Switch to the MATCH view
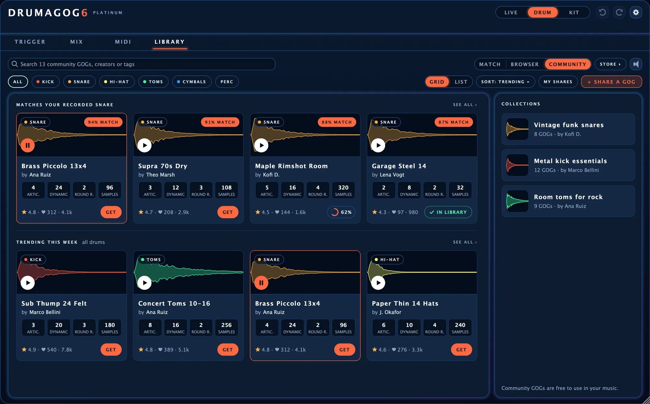 [x=490, y=64]
